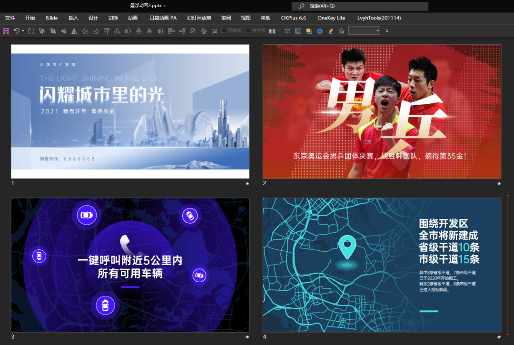Select slide 3 purple car-hailing thumbnail

(x=130, y=265)
